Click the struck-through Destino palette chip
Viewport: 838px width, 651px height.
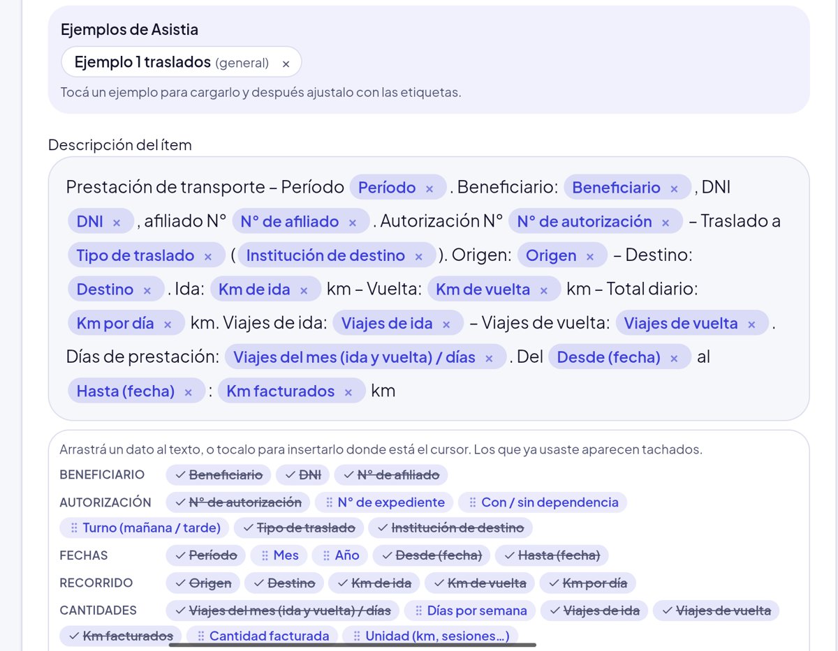pyautogui.click(x=284, y=583)
